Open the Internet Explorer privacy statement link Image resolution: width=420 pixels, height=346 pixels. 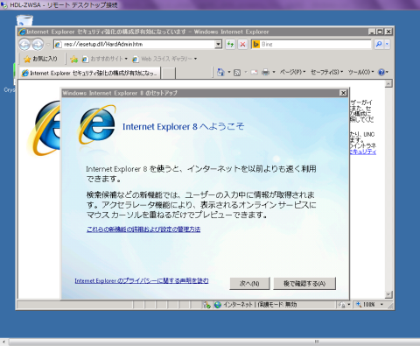pyautogui.click(x=142, y=281)
